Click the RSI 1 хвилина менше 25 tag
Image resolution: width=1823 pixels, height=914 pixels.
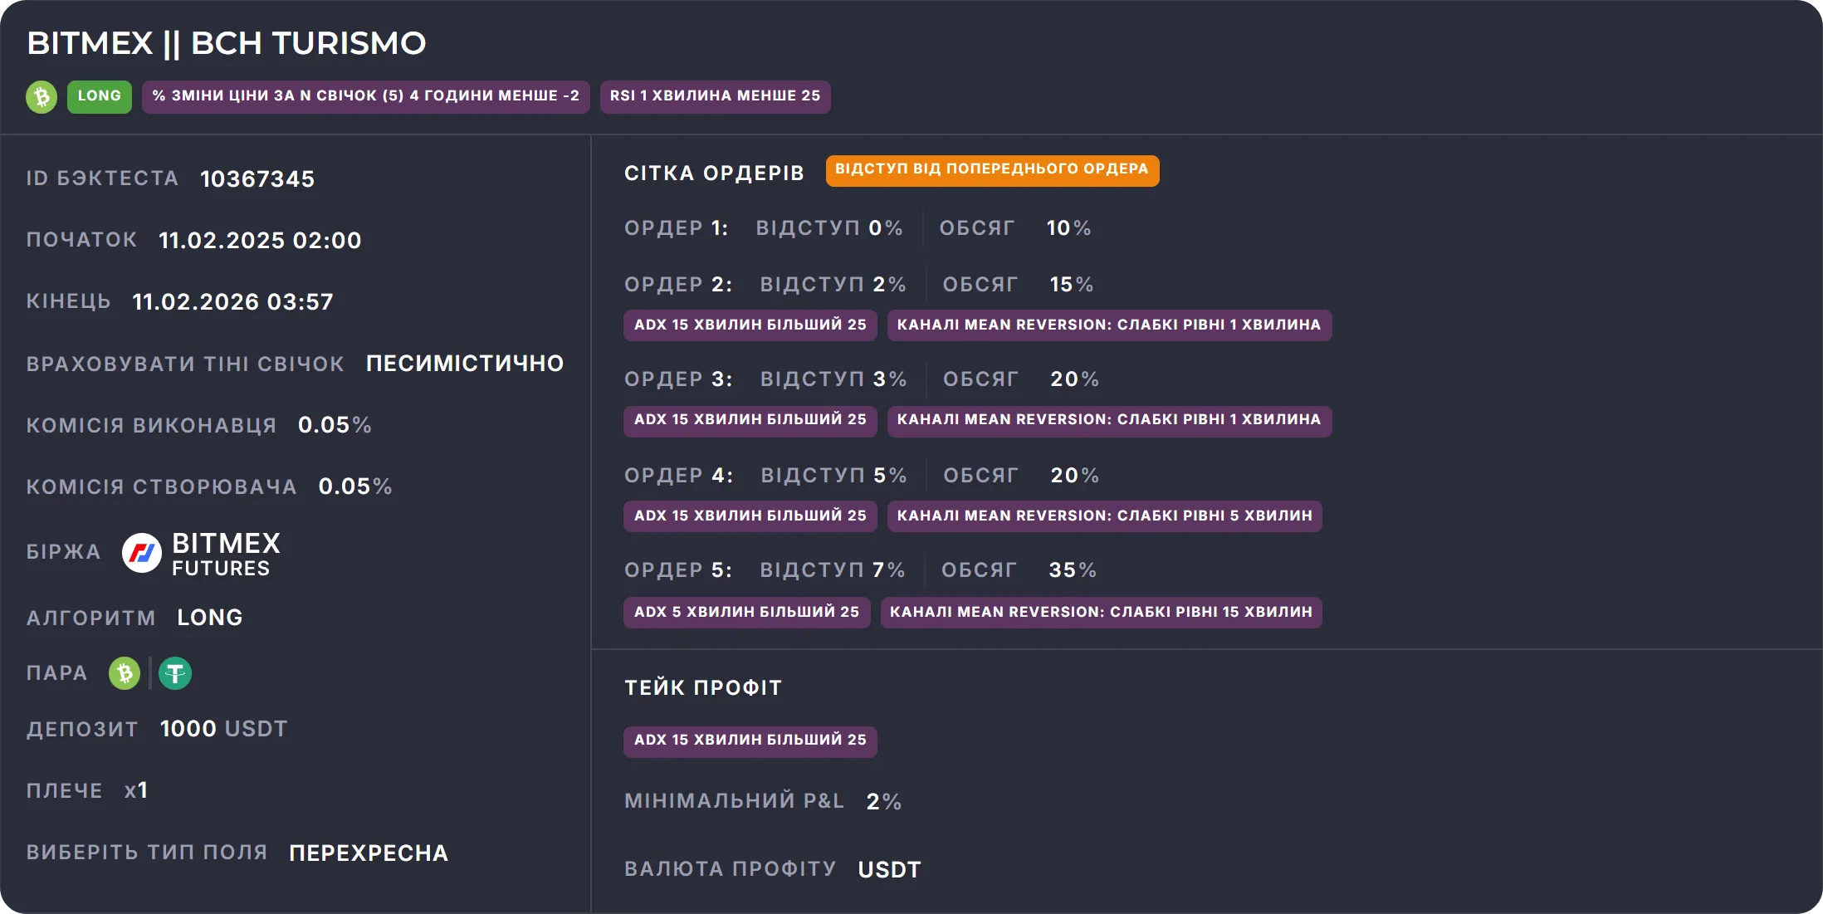pyautogui.click(x=715, y=96)
